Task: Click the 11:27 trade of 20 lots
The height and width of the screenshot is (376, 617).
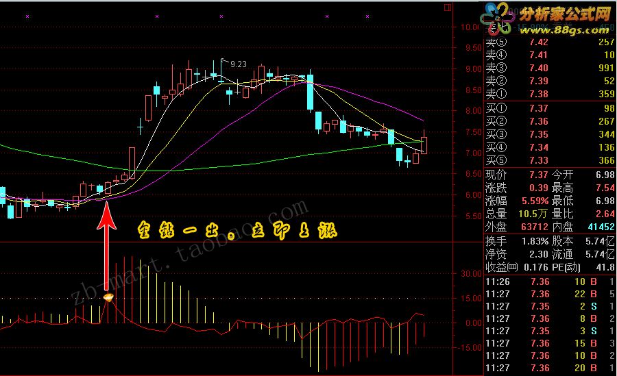Action: 550,368
